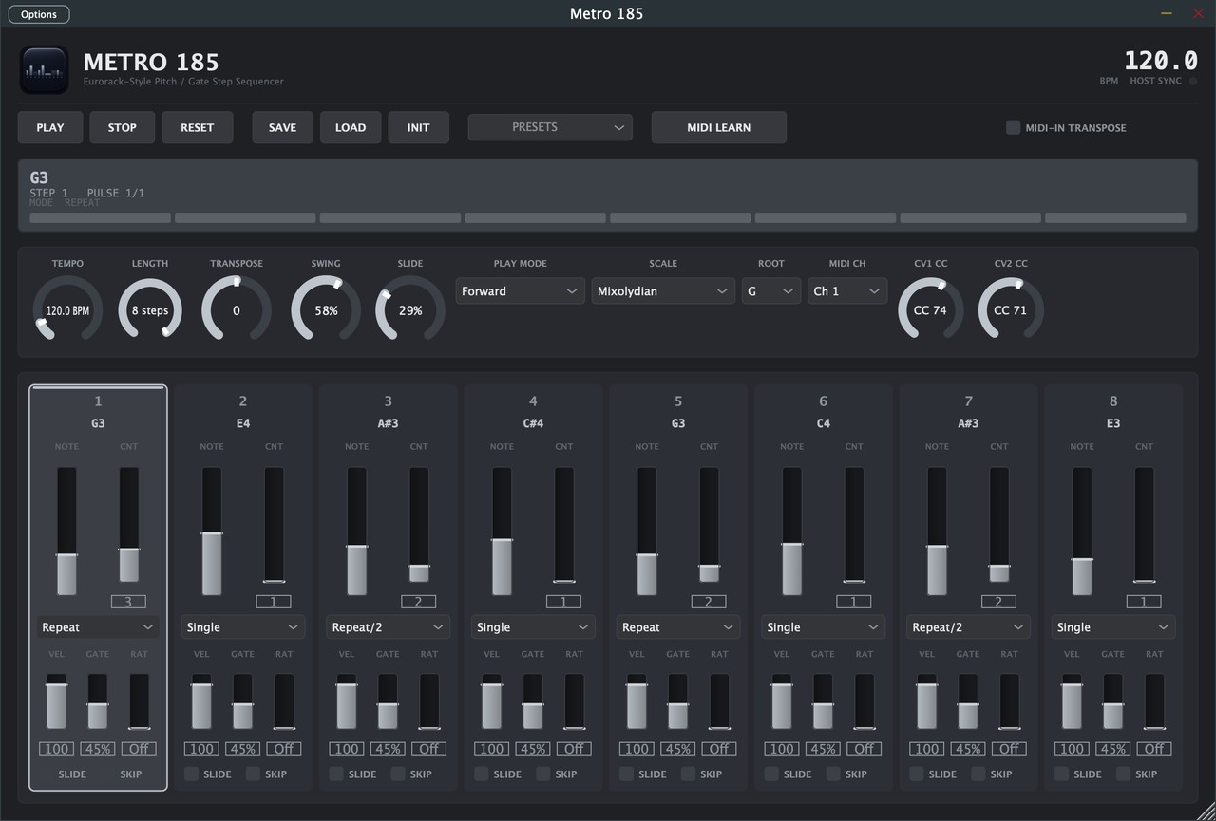Click step 2 NOTE slider
This screenshot has height=821, width=1216.
point(212,531)
